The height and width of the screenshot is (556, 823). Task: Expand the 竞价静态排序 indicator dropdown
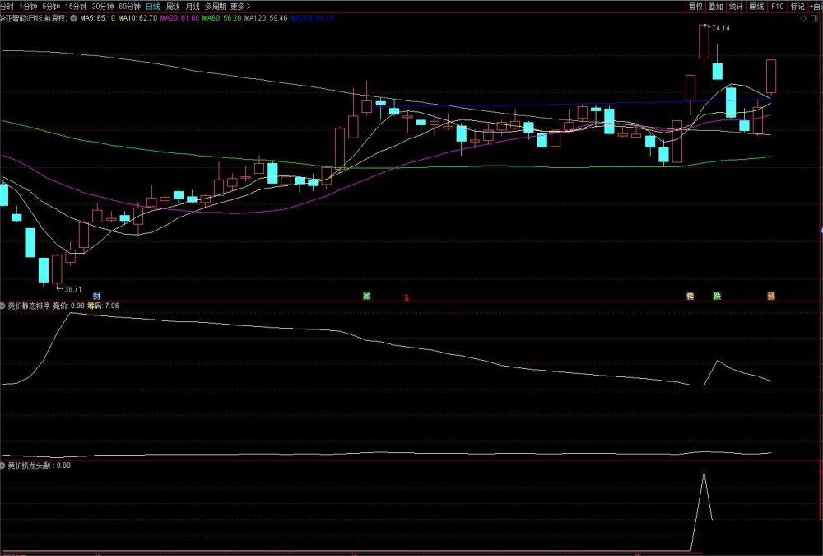point(2,306)
